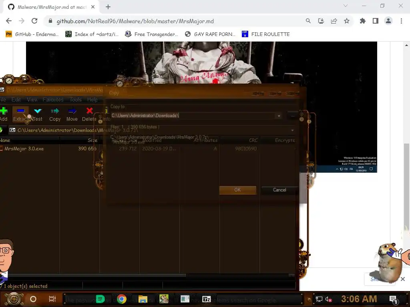
Task: Open the green notes app on taskbar
Action: [100, 299]
